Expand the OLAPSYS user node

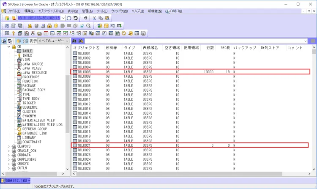[9, 146]
